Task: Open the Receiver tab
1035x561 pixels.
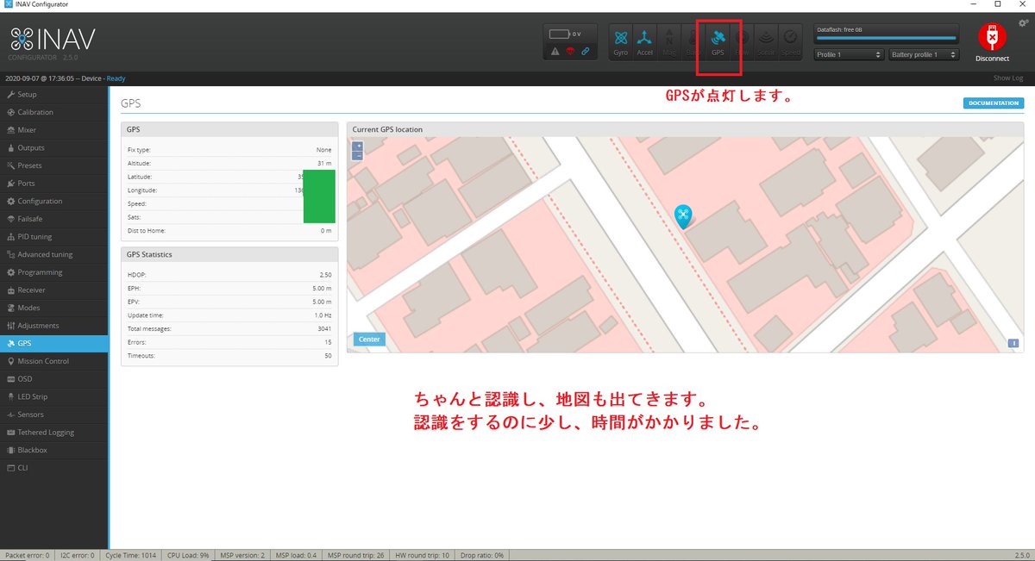Action: [x=54, y=290]
